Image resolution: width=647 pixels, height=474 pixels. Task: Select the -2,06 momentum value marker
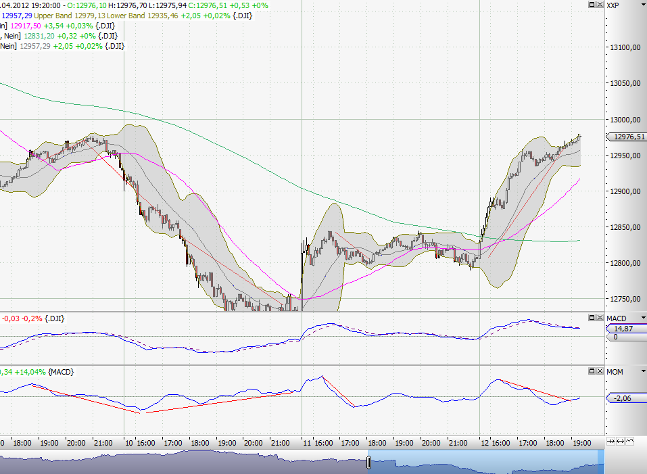click(x=625, y=398)
